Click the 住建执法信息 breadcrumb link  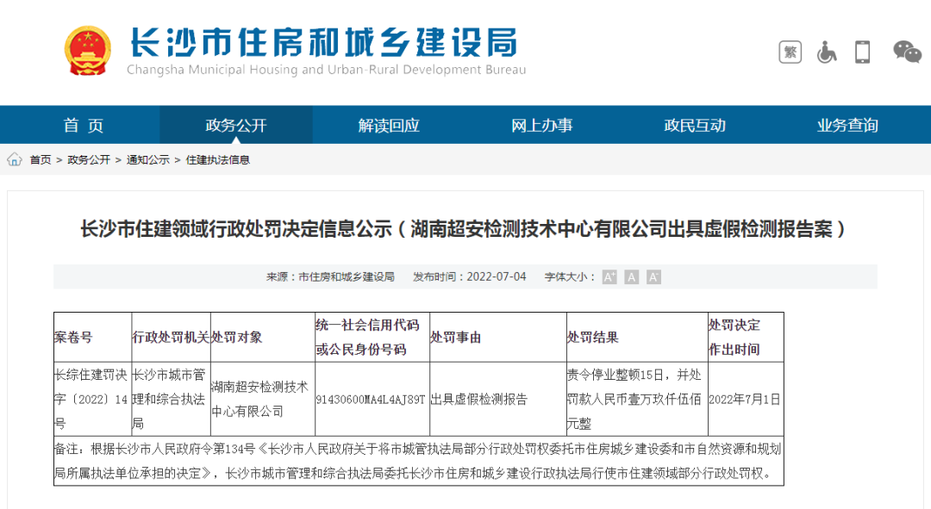tap(218, 160)
